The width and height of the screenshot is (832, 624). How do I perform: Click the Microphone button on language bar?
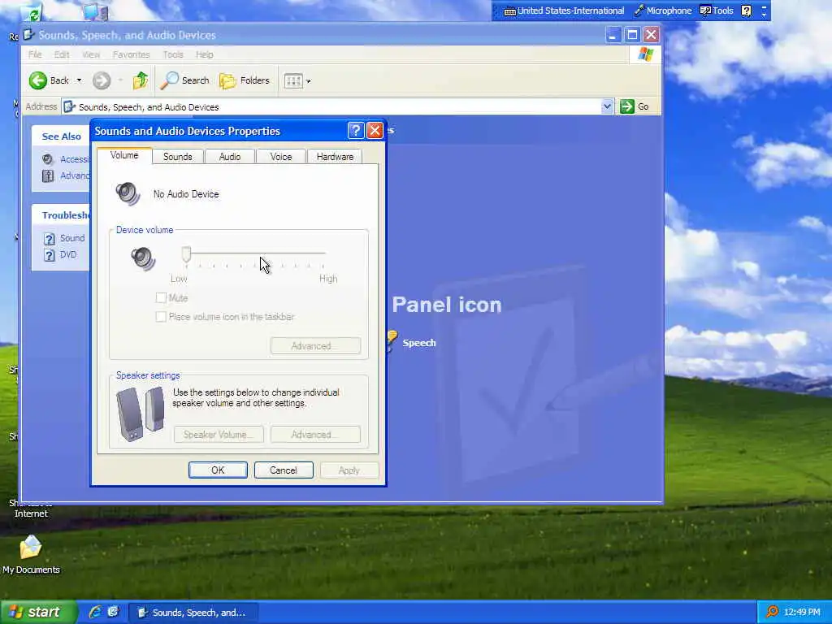663,11
